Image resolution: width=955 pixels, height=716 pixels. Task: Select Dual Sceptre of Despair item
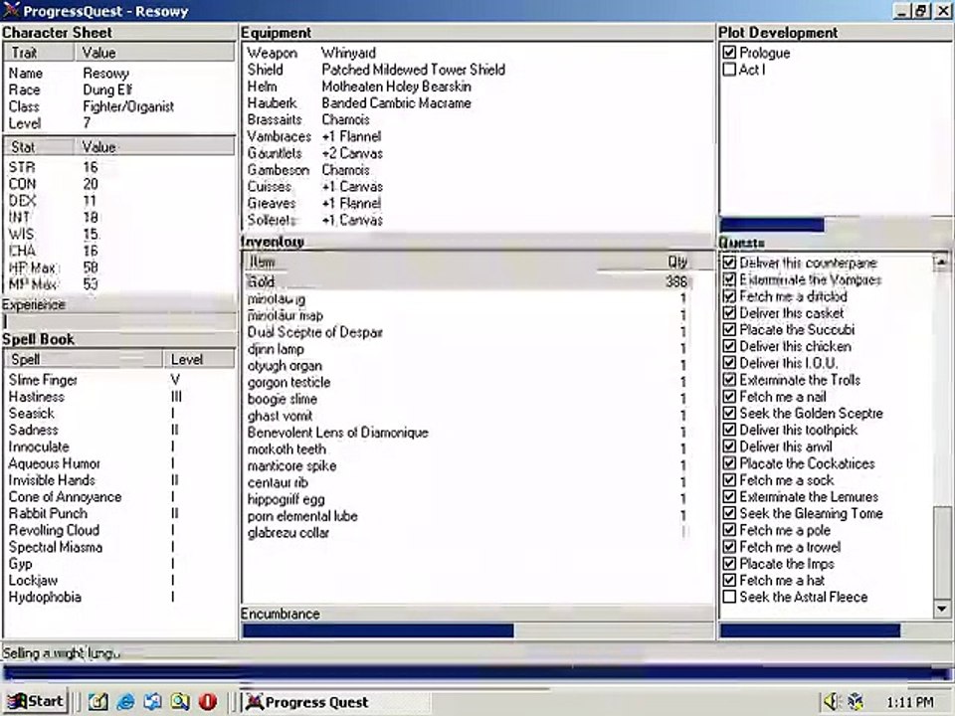coord(468,332)
